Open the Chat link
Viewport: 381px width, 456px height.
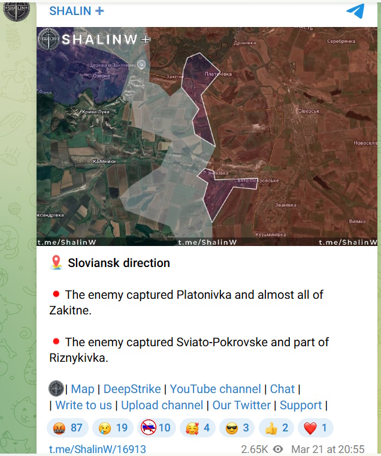coord(282,389)
